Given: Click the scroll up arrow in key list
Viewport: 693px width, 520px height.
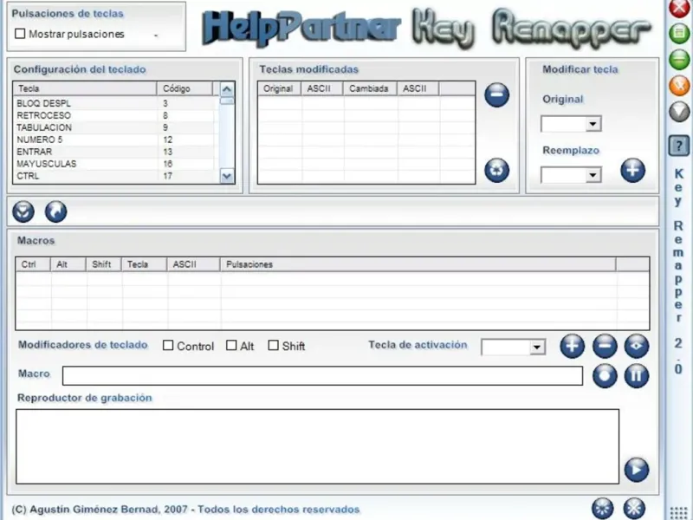Looking at the screenshot, I should pos(227,89).
